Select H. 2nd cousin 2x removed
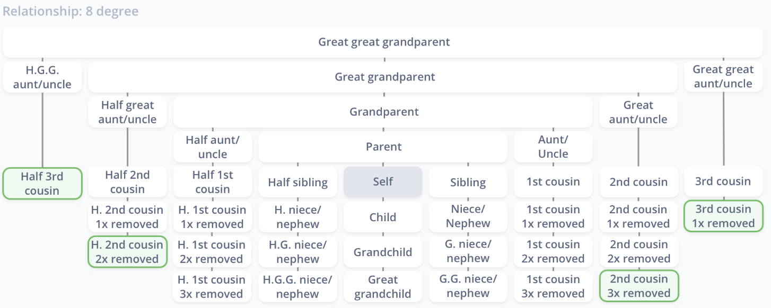The height and width of the screenshot is (308, 771). 127,251
